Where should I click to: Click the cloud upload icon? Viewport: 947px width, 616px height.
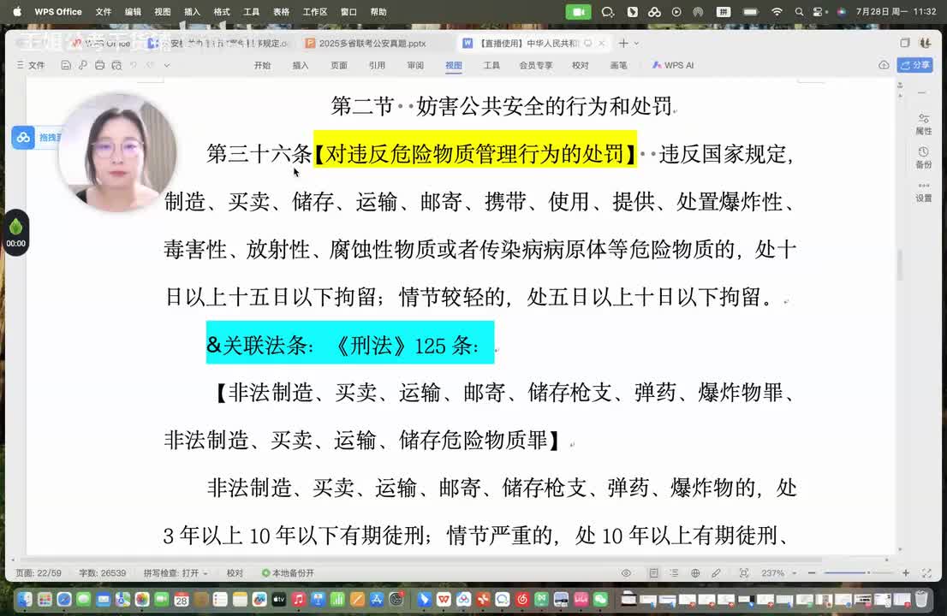(884, 64)
